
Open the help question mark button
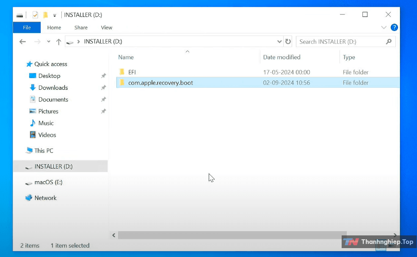394,28
